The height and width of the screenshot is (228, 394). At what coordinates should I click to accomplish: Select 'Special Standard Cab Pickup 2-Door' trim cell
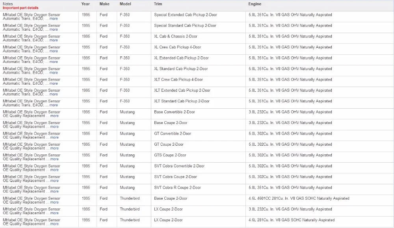185,26
